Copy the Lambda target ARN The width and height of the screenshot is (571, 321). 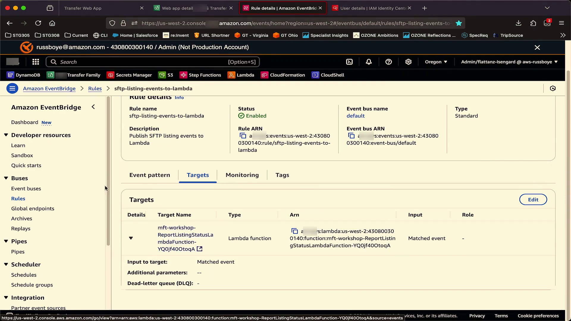click(x=294, y=231)
